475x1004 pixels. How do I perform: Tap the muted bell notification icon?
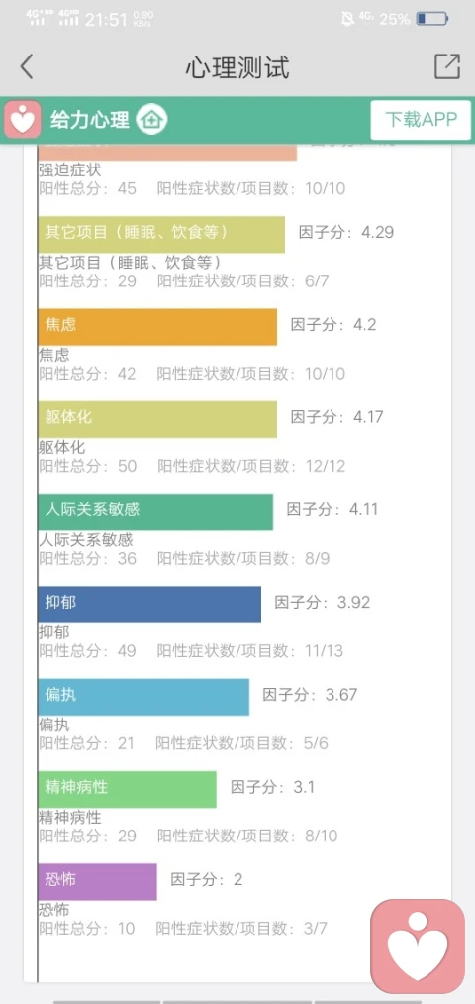pos(347,19)
